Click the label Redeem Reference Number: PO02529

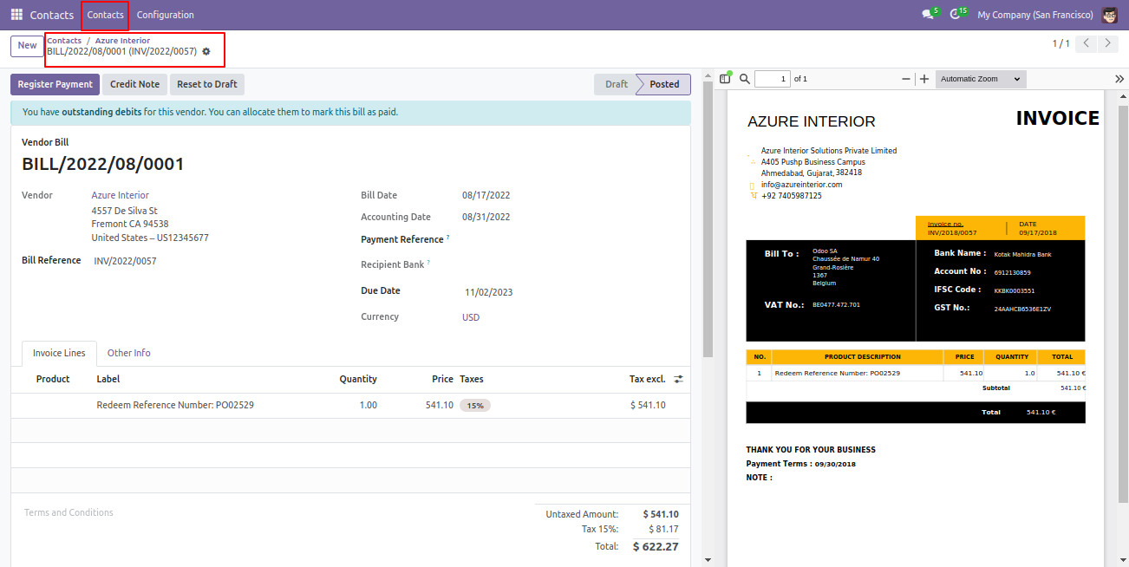pyautogui.click(x=175, y=405)
